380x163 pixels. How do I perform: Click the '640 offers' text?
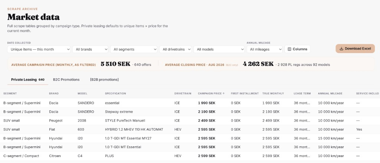point(143,65)
